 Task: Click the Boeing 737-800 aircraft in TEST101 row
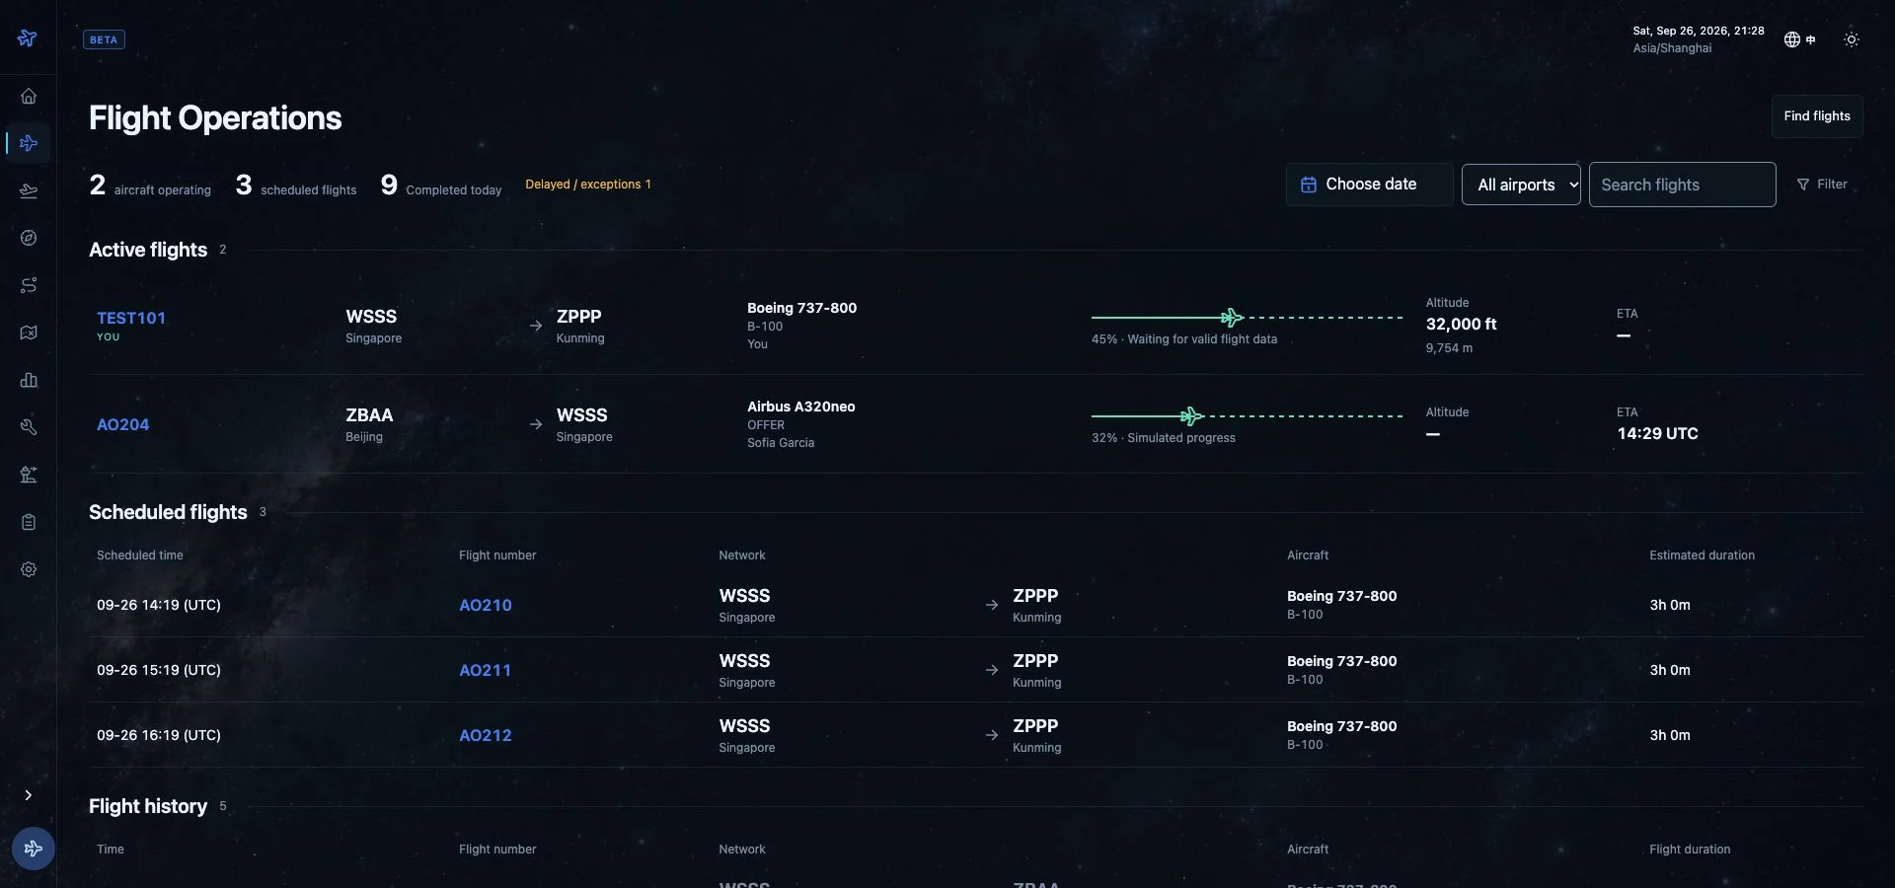pyautogui.click(x=801, y=308)
